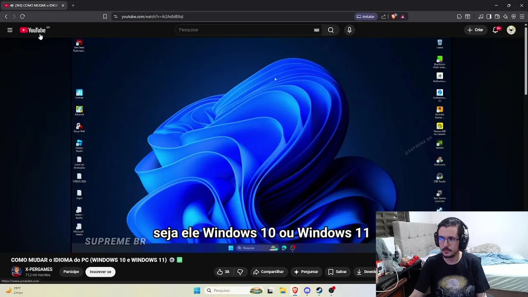528x297 pixels.
Task: Open the browser extensions puzzle icon
Action: 459,16
